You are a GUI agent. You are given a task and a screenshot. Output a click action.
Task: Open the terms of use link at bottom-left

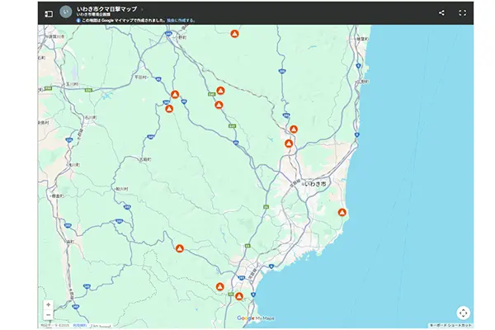pyautogui.click(x=80, y=326)
